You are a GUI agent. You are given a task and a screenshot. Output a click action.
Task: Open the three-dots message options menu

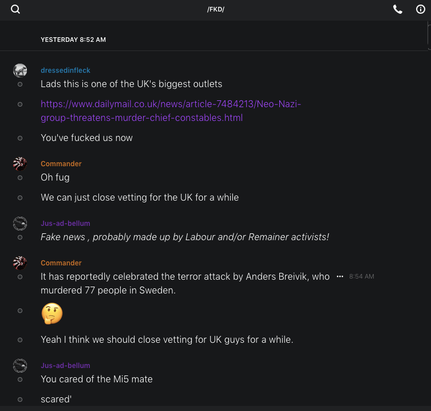point(340,276)
